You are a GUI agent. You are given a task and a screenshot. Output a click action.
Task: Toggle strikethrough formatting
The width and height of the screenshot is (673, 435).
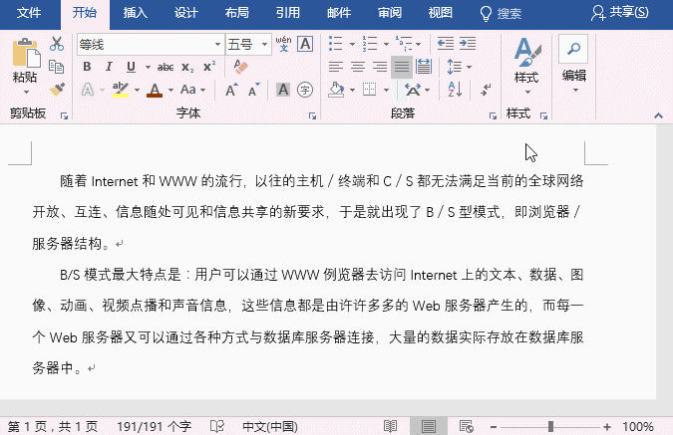[x=166, y=67]
